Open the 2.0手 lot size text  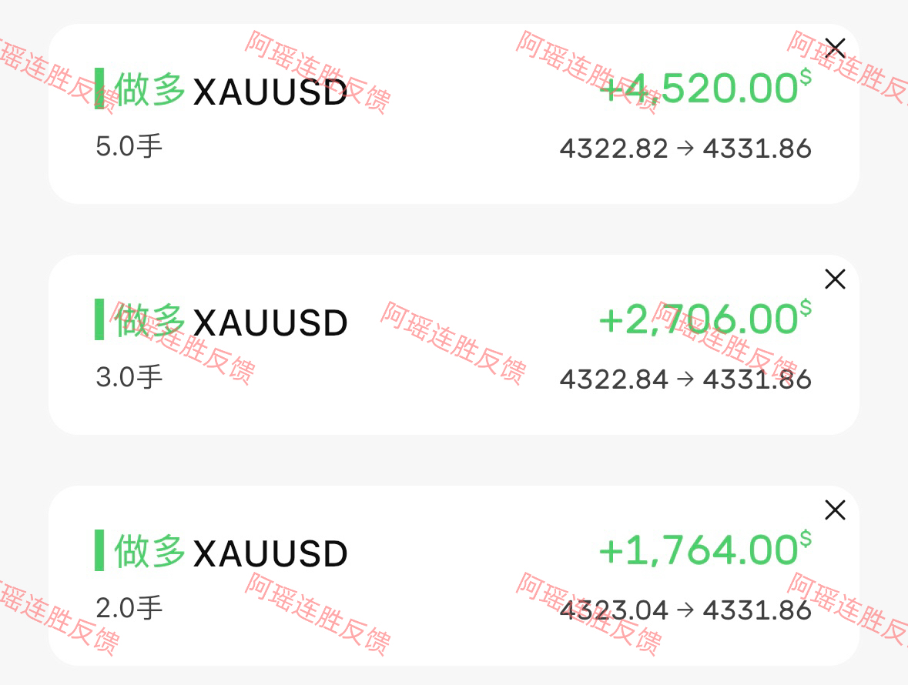[129, 608]
